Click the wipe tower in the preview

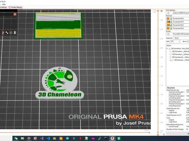point(58,26)
